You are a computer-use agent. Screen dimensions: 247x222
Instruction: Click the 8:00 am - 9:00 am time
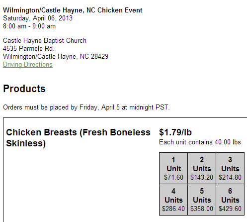click(29, 26)
